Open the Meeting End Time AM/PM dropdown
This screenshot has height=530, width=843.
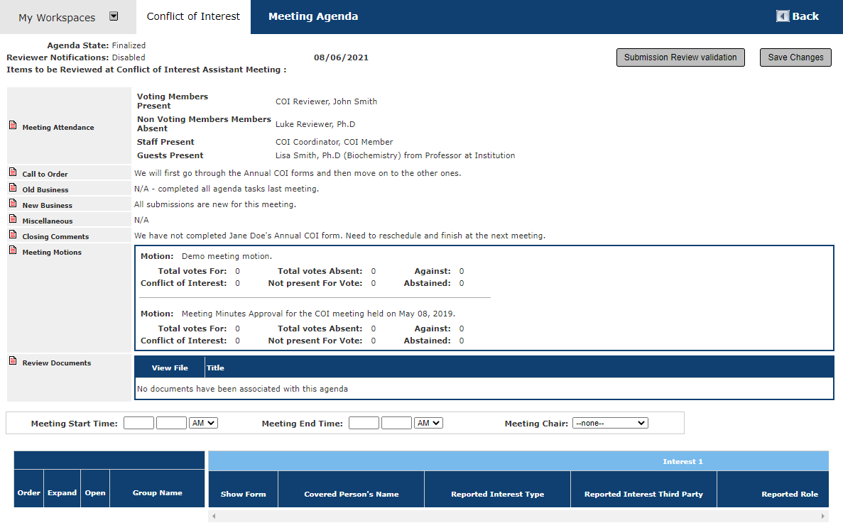[x=428, y=423]
